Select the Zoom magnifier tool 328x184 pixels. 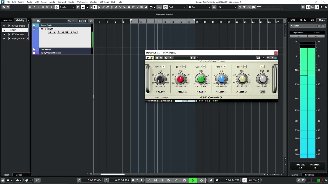125,7
